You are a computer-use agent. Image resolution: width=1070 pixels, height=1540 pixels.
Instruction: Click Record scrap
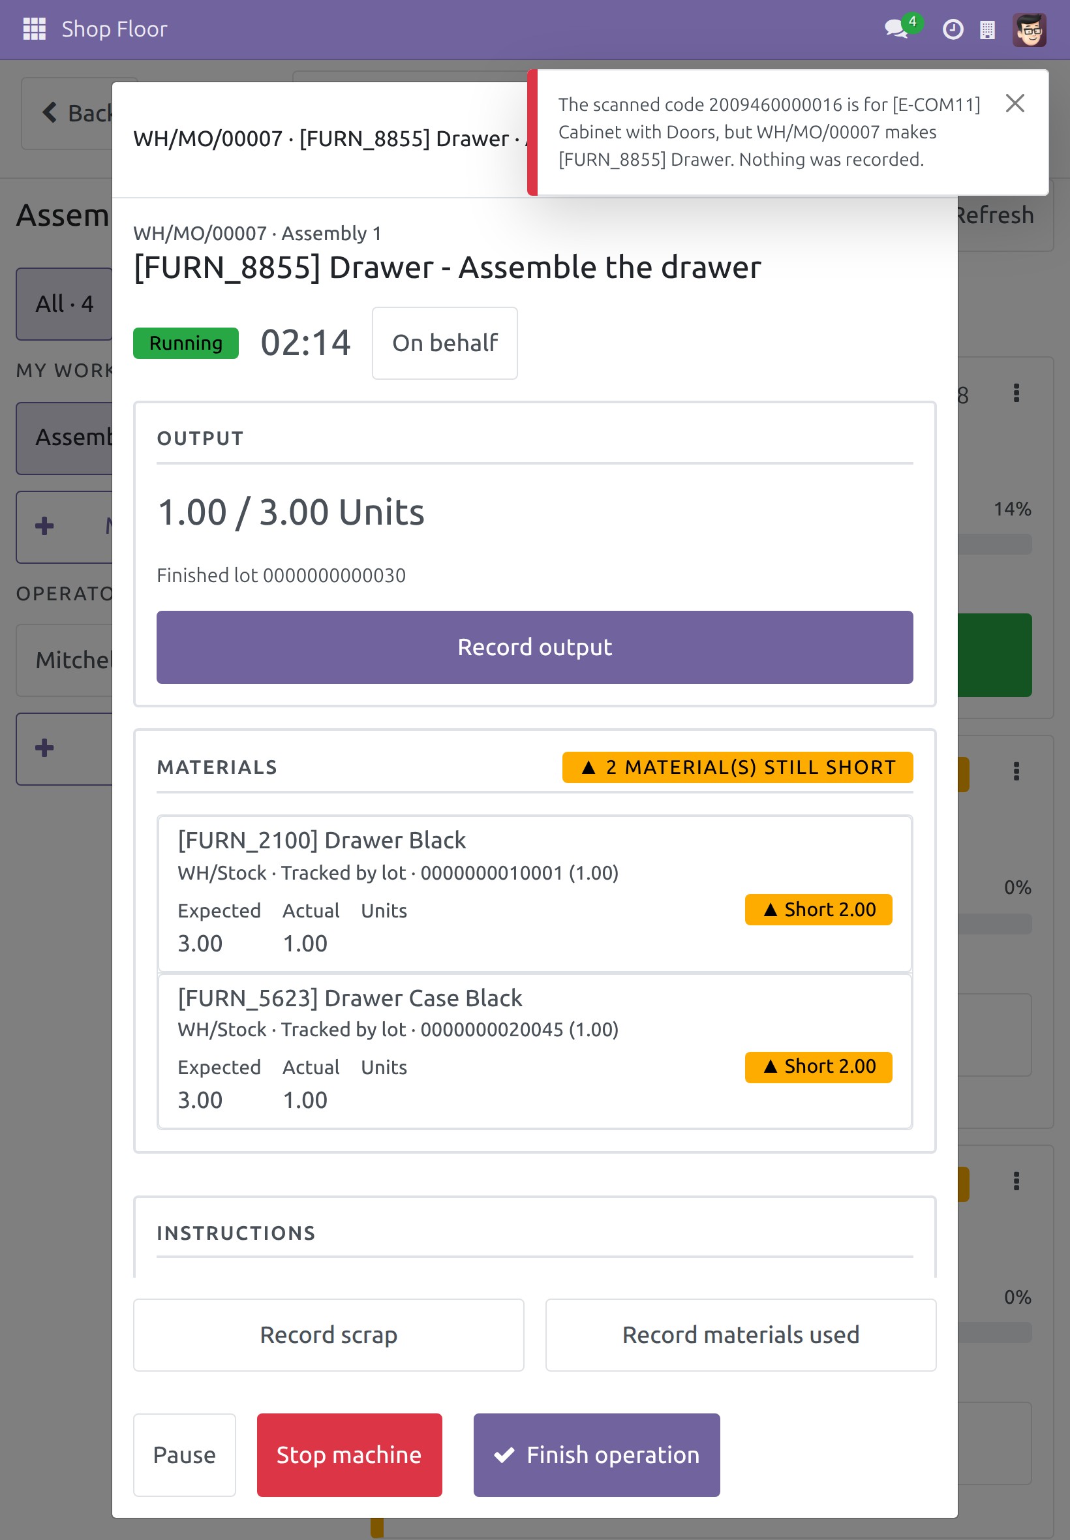click(x=329, y=1335)
